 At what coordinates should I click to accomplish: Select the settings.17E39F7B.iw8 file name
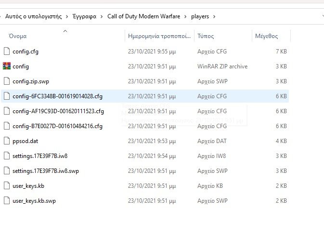click(x=40, y=156)
